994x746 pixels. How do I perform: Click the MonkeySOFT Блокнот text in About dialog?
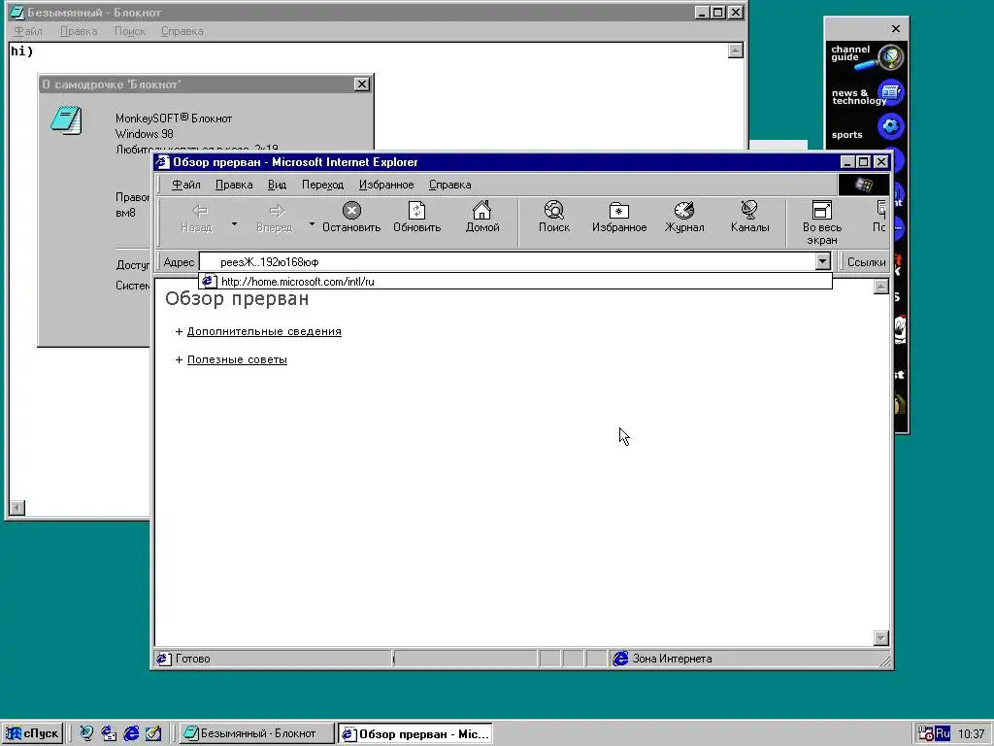pos(174,118)
